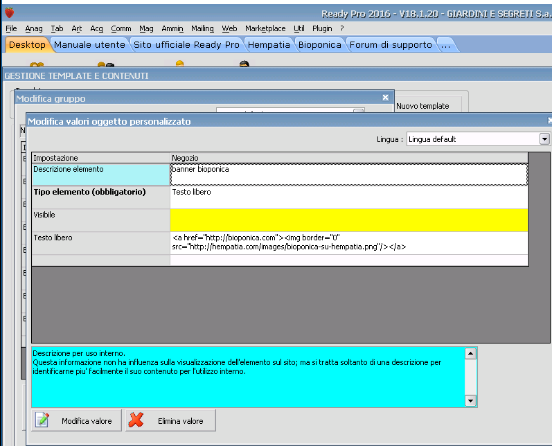Screen dimensions: 552x446
Task: Switch to the Desktop tab
Action: (x=27, y=45)
